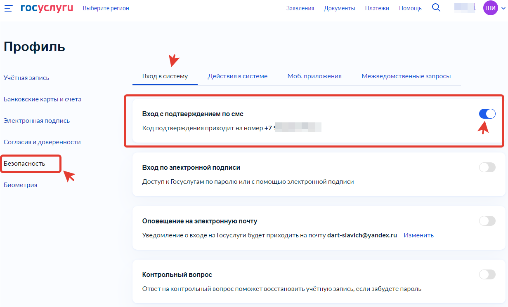Open Биометрия in sidebar
This screenshot has height=307, width=508.
pyautogui.click(x=21, y=185)
